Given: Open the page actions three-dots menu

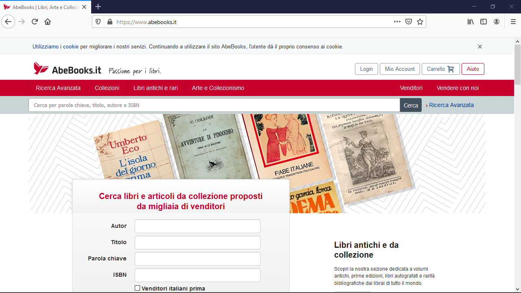Looking at the screenshot, I should [x=397, y=22].
